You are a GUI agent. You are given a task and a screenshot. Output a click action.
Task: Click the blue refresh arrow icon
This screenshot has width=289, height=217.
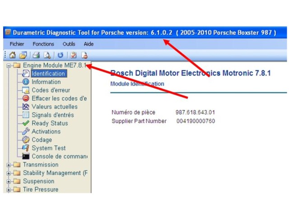tap(61, 55)
